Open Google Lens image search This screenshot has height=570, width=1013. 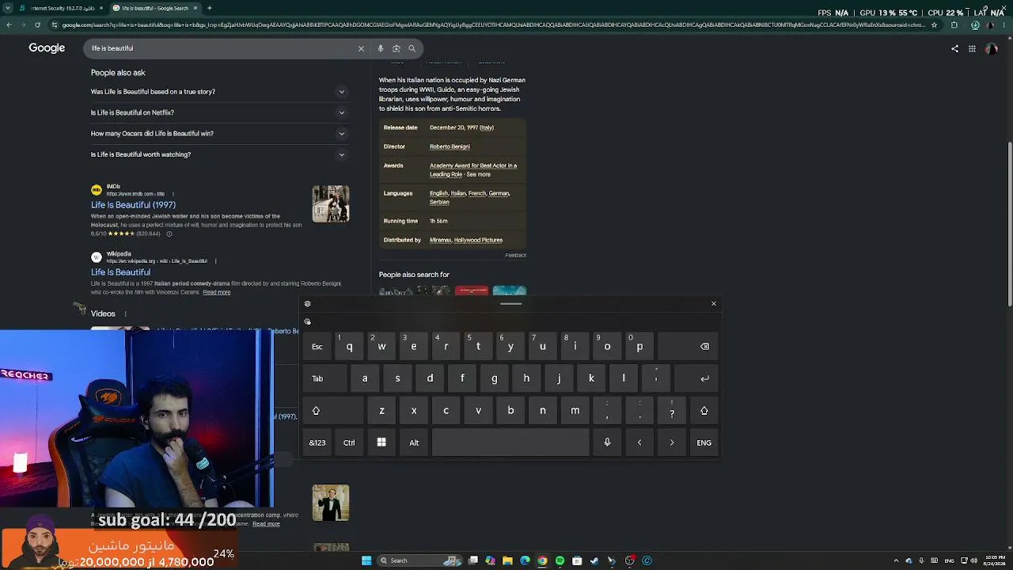pos(396,48)
